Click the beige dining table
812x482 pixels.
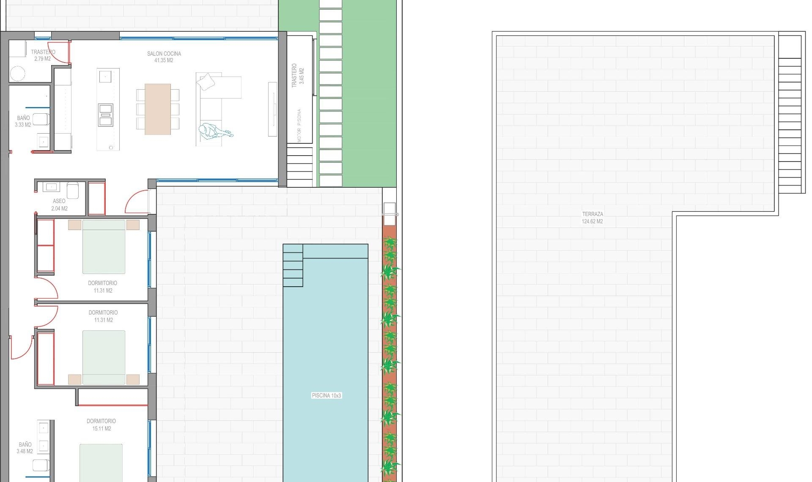pos(158,109)
